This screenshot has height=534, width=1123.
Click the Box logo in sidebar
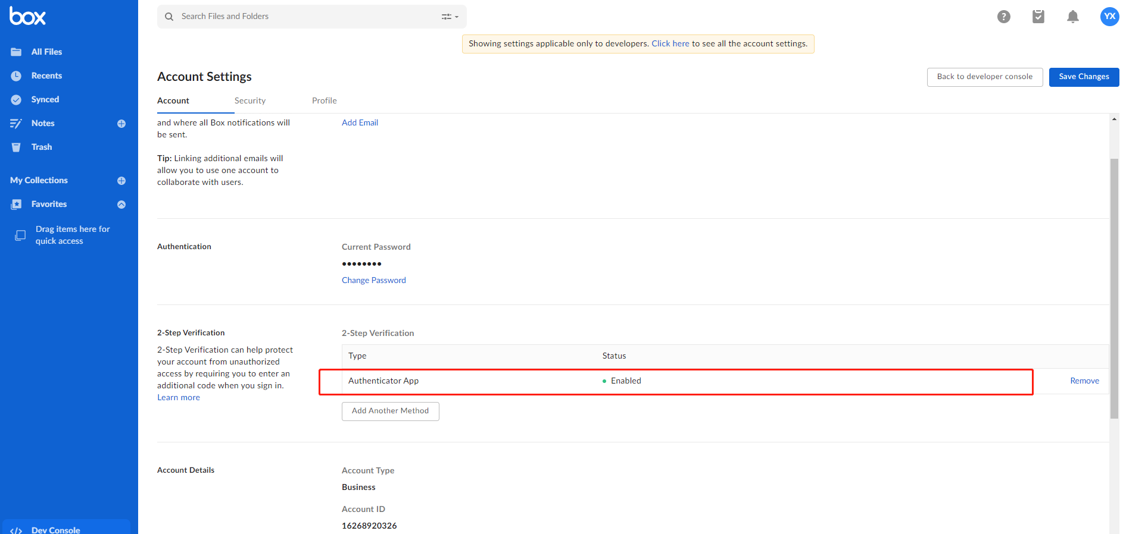click(x=27, y=17)
